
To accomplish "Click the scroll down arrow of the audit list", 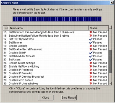I will [110, 84].
